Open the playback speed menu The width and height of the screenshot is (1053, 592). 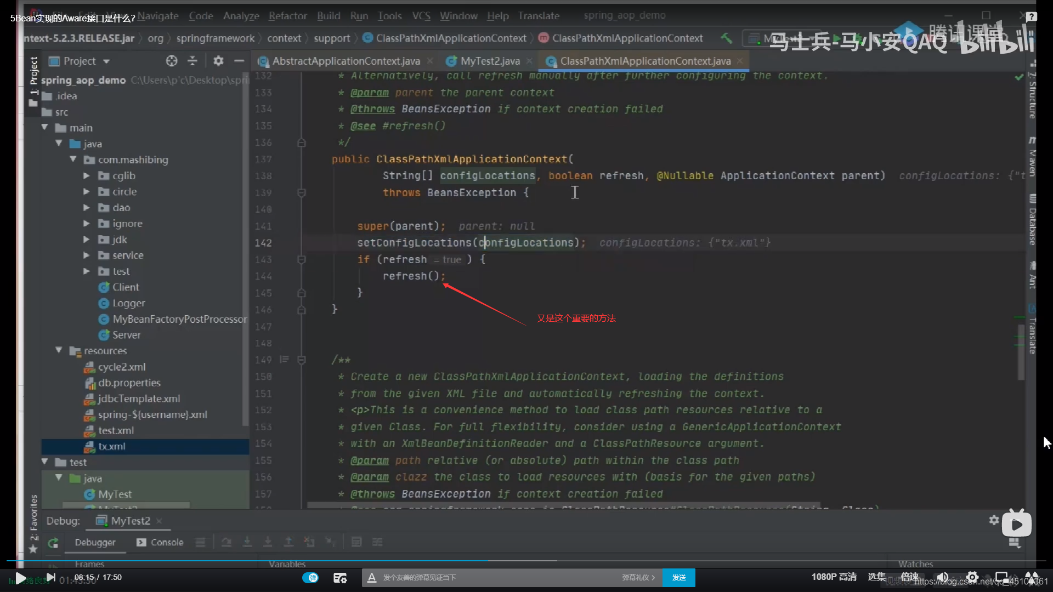pyautogui.click(x=909, y=577)
